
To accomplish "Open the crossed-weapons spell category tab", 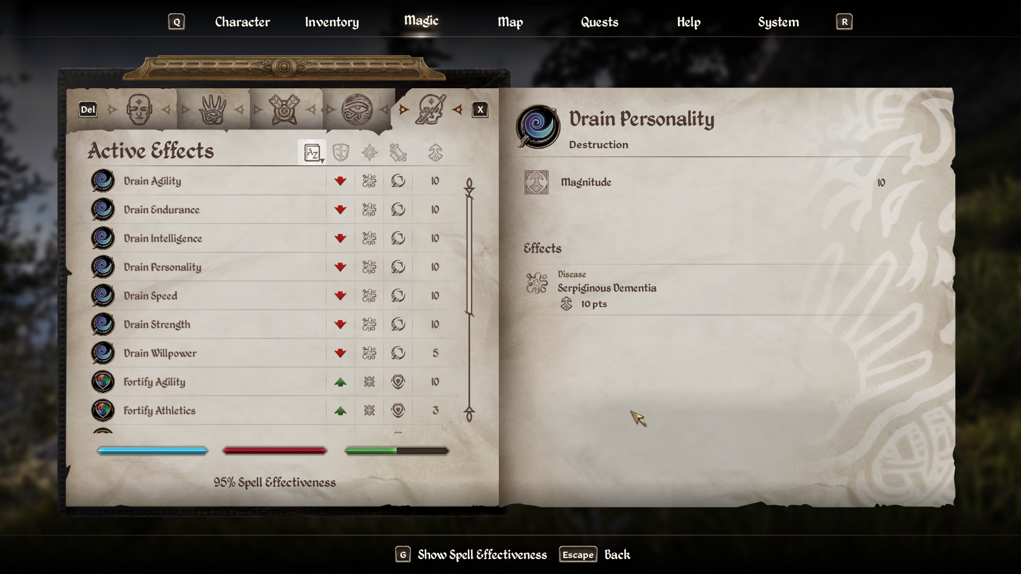I will [x=284, y=109].
